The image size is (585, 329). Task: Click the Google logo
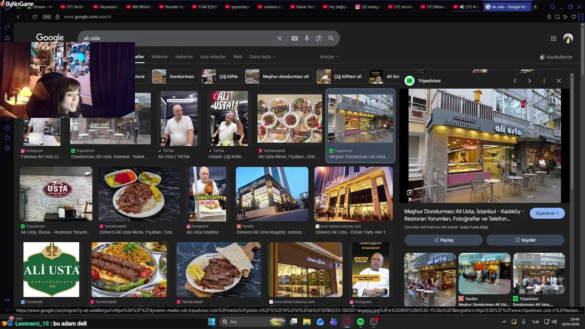tap(50, 38)
